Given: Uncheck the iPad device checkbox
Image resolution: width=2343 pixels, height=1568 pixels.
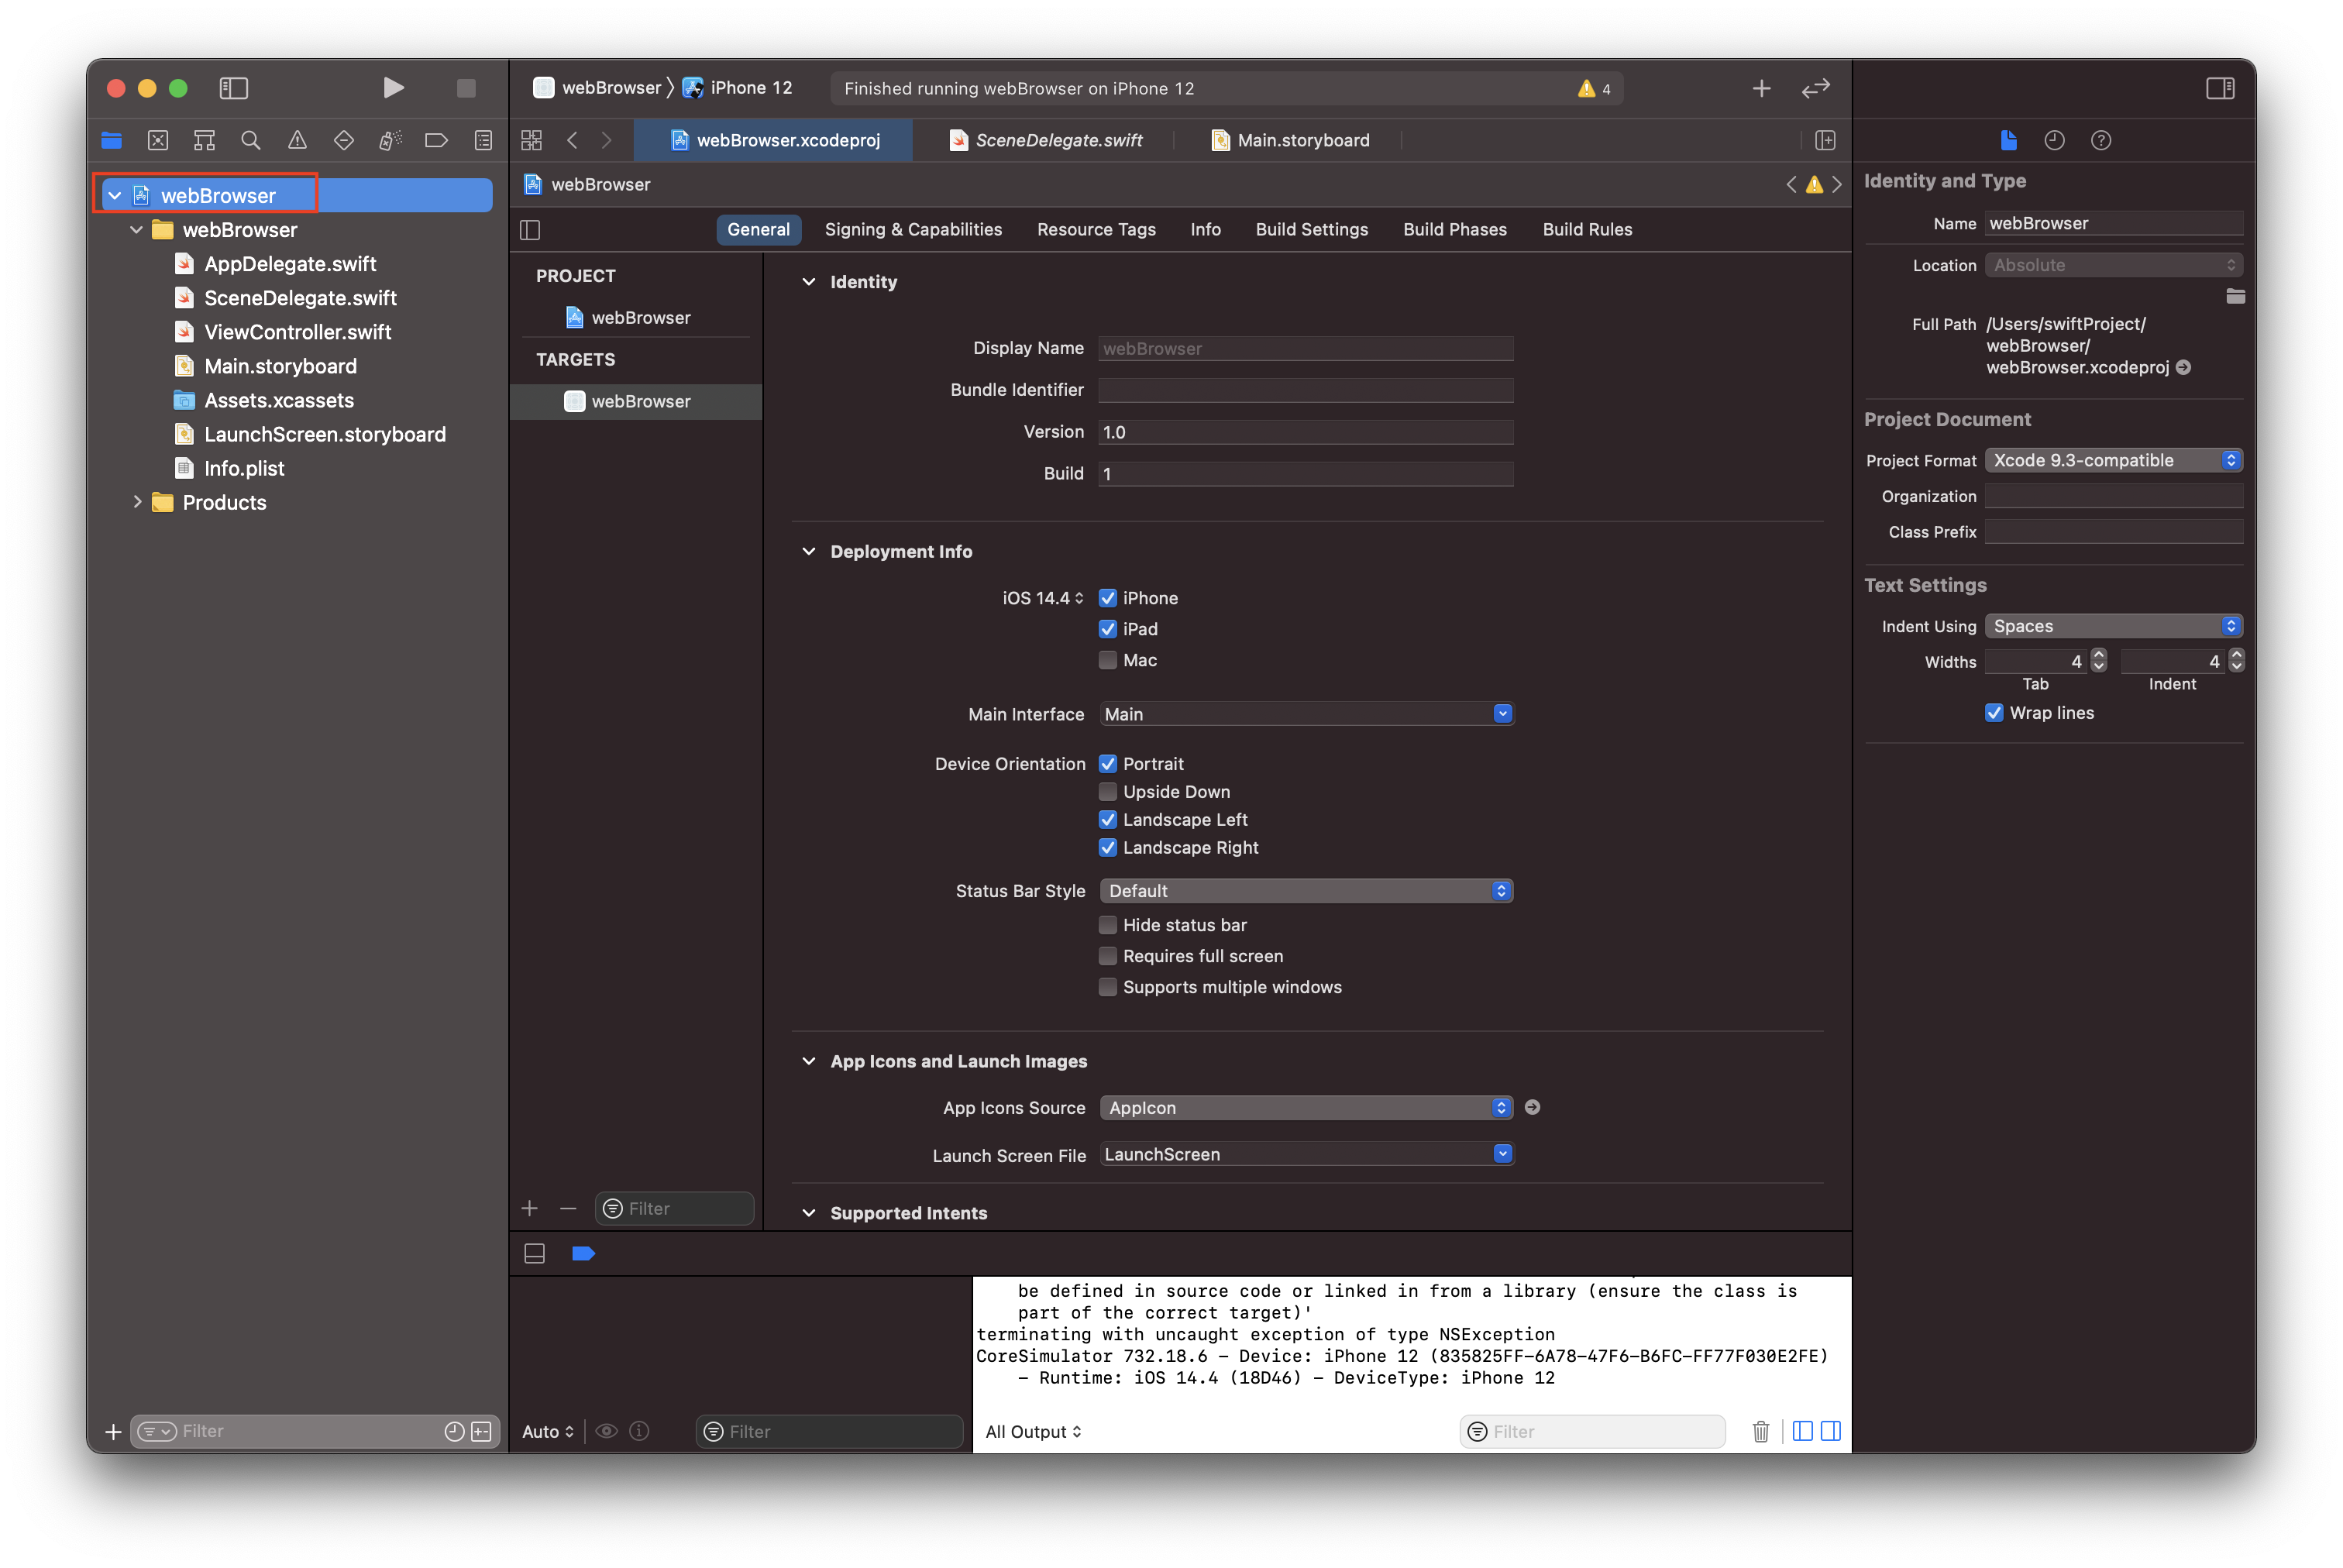Looking at the screenshot, I should pos(1107,629).
